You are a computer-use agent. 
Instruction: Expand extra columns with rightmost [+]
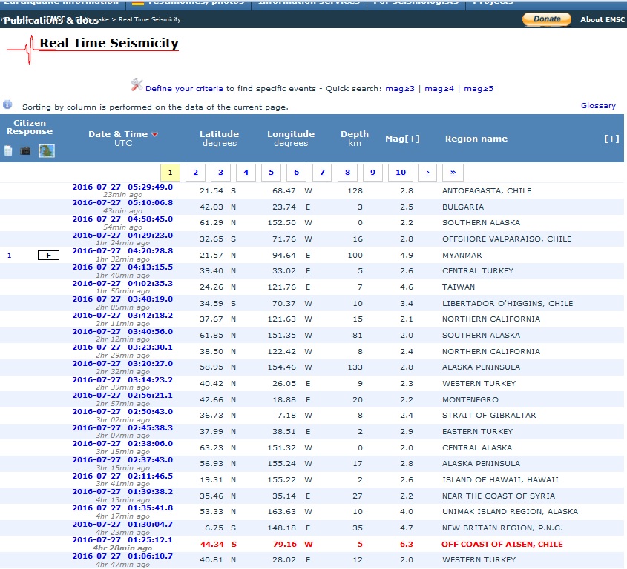click(611, 139)
